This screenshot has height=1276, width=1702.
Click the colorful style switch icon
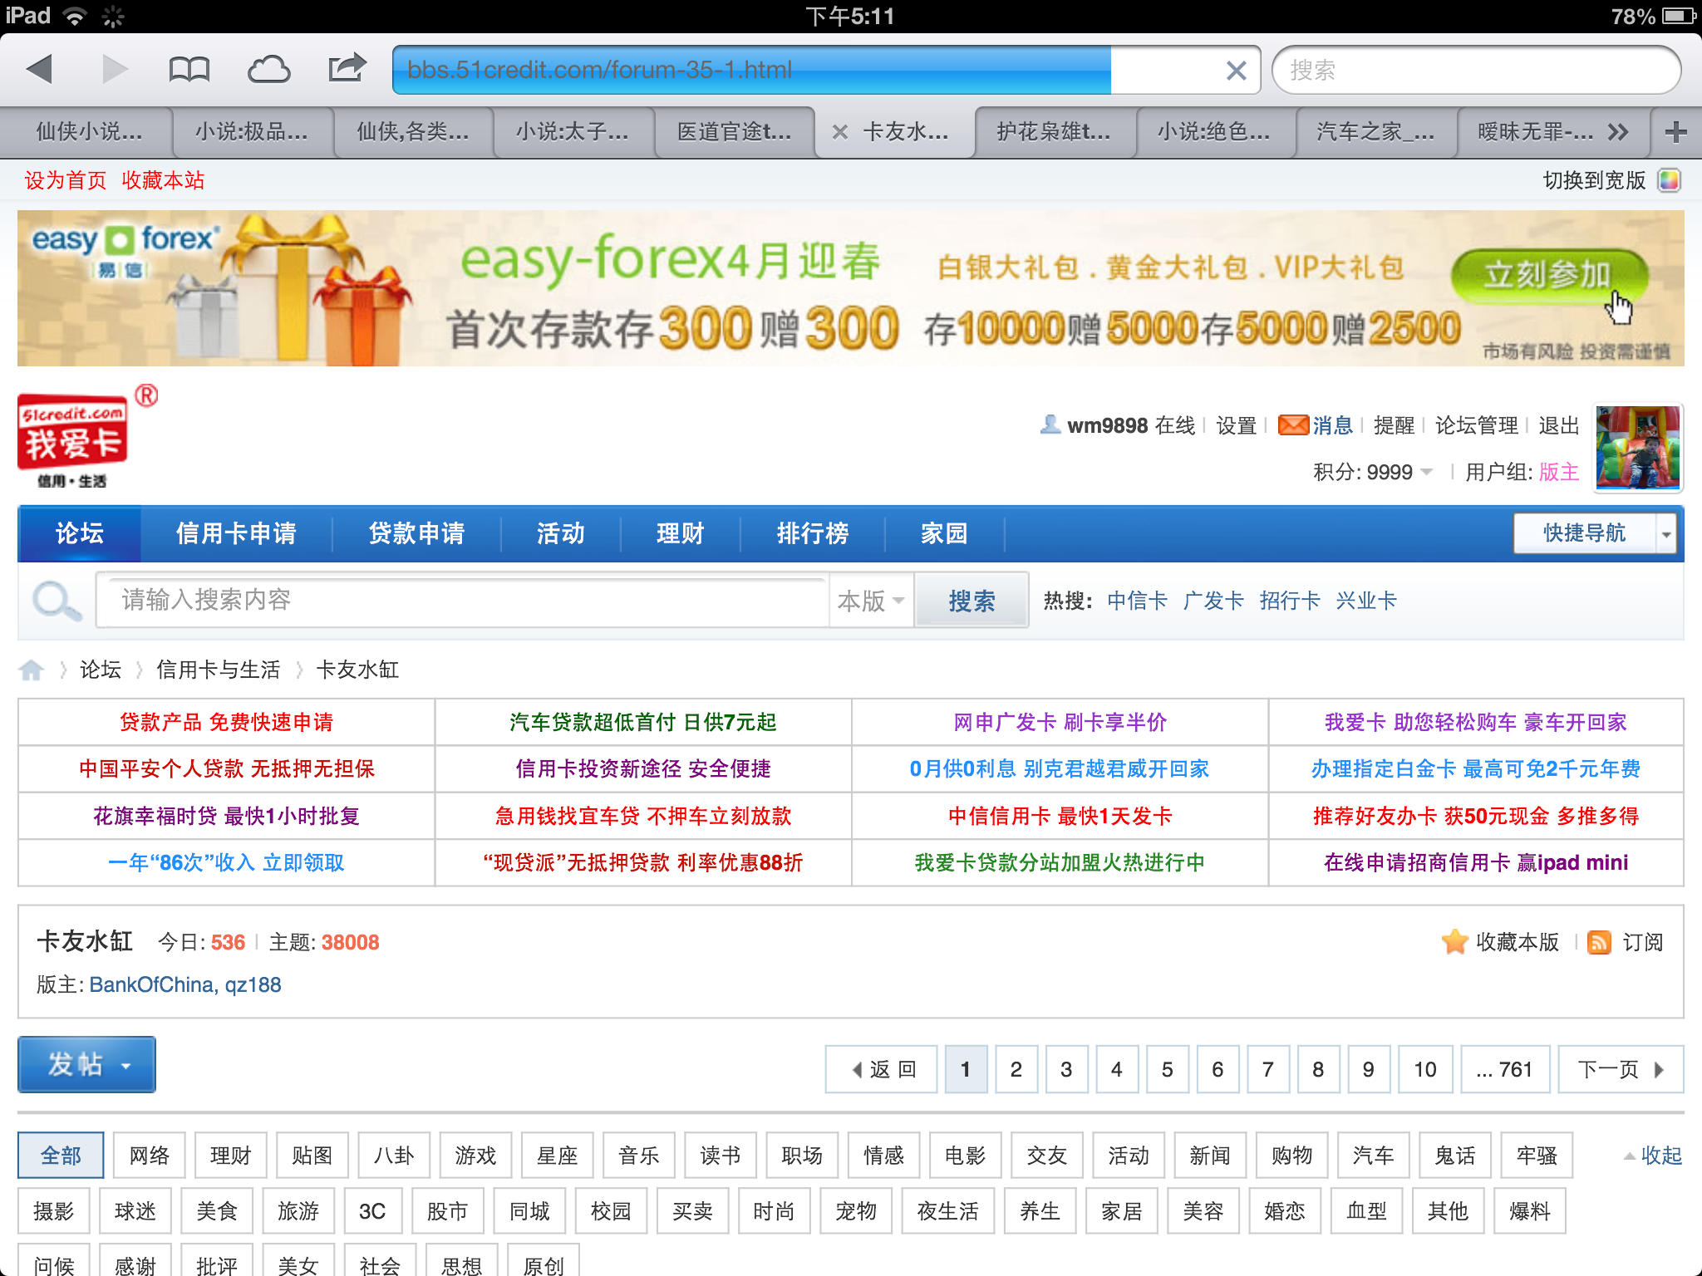1669,180
